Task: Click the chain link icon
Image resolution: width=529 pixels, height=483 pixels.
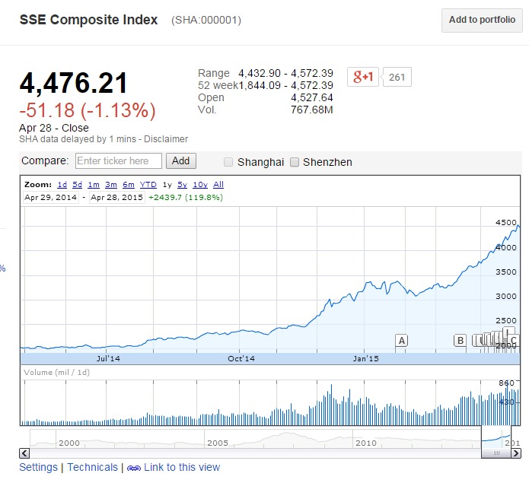Action: pos(133,468)
